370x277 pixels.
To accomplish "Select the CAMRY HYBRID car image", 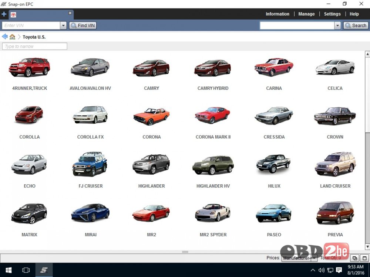I will pyautogui.click(x=213, y=68).
